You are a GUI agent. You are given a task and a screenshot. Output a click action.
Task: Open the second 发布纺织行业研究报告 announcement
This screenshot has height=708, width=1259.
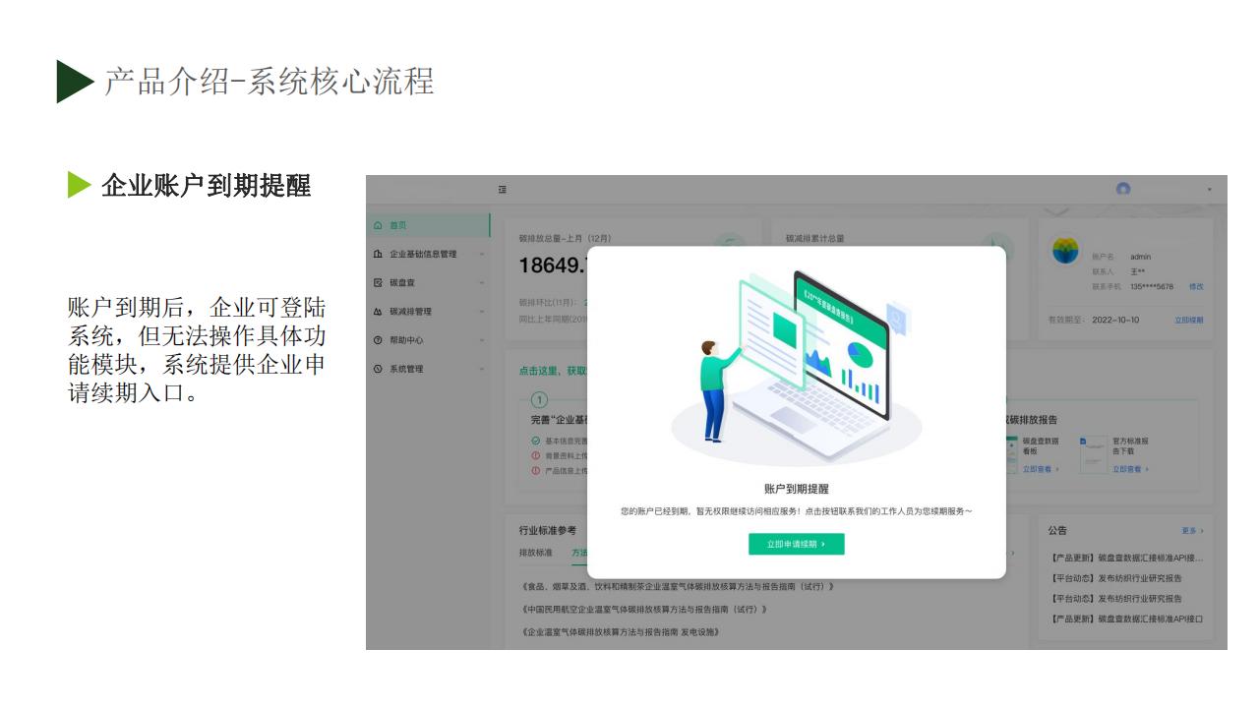(x=1116, y=599)
